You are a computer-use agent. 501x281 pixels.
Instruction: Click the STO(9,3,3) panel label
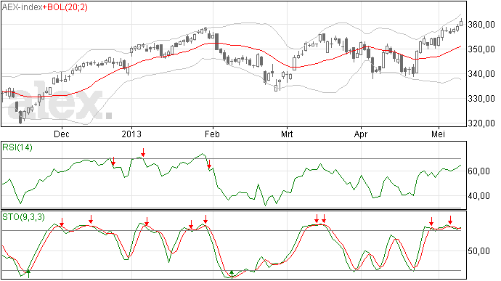click(x=23, y=217)
